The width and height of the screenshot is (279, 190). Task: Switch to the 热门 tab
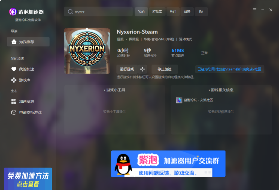[173, 11]
